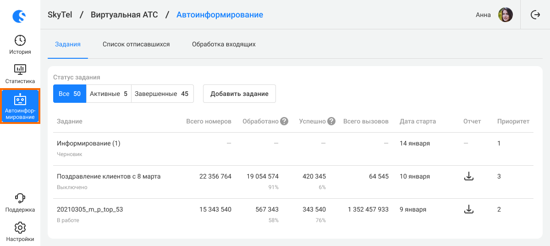
Task: Click Отчет column header
Action: pos(472,122)
